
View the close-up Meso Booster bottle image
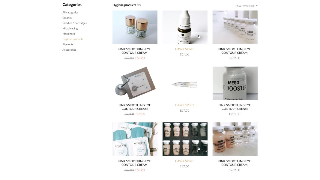235,83
